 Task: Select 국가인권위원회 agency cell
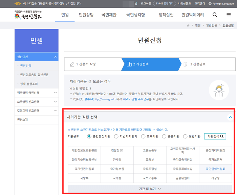(x=84, y=169)
